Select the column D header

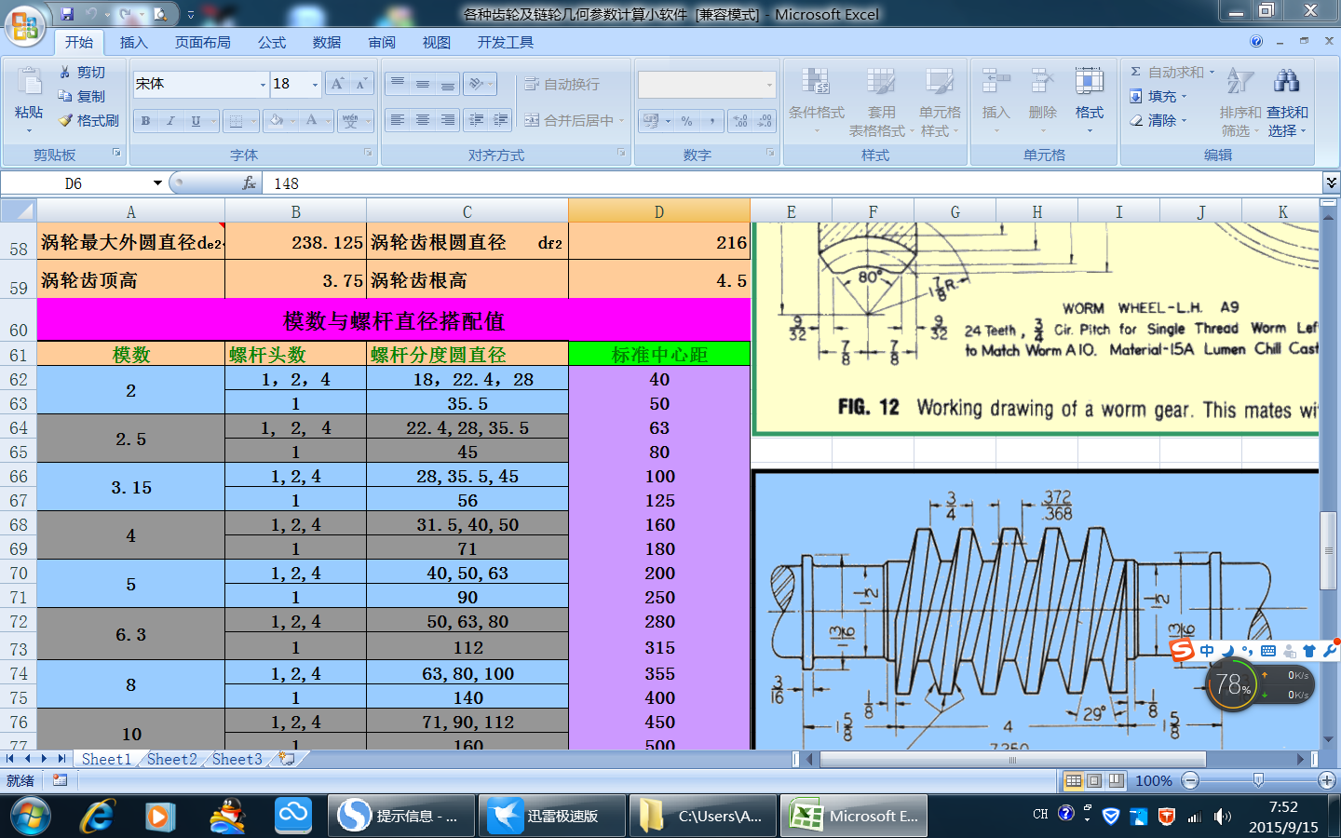(x=658, y=211)
